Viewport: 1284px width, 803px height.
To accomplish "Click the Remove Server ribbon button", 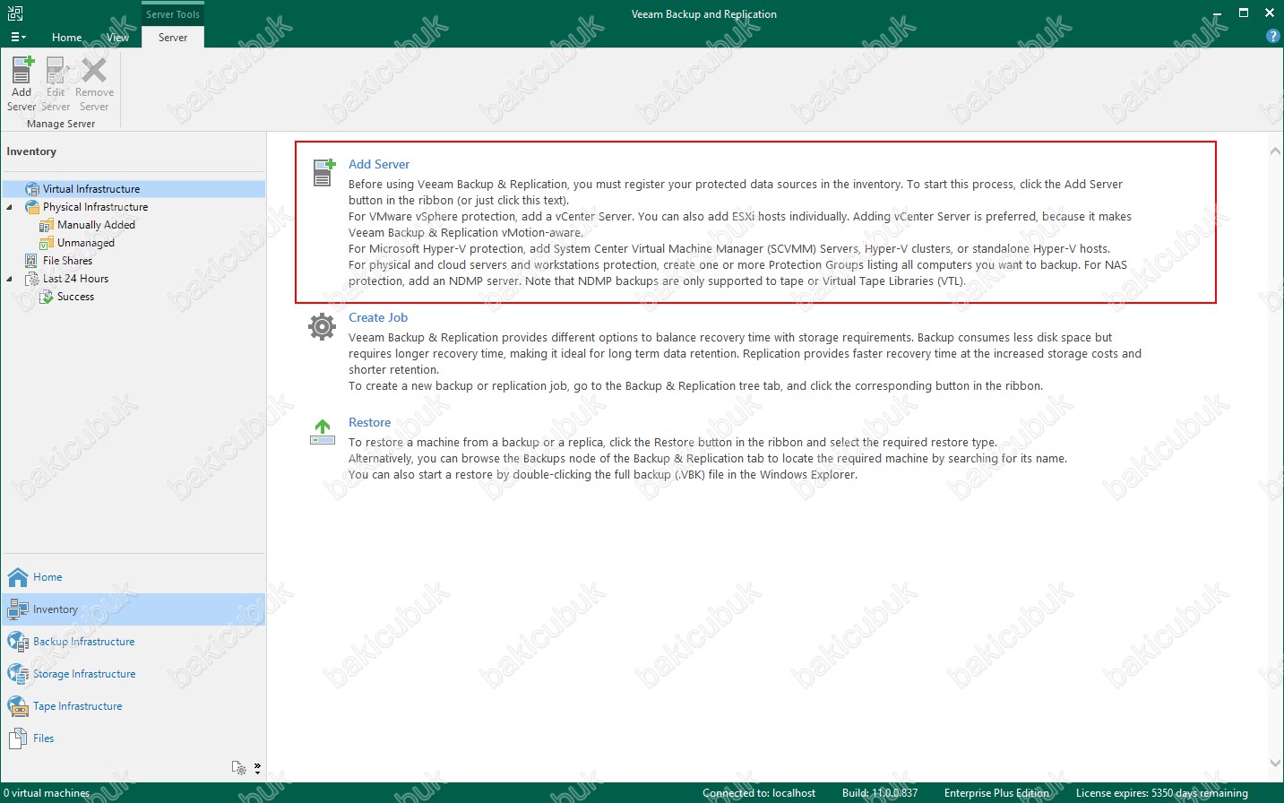I will tap(94, 83).
